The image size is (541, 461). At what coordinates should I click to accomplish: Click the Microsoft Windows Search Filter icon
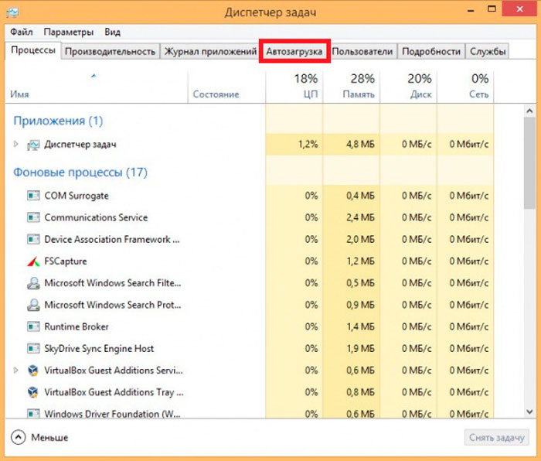[x=33, y=283]
